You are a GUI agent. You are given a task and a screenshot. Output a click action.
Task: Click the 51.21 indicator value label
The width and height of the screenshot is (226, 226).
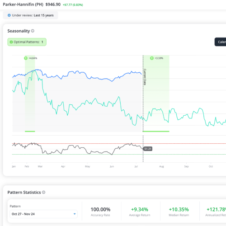[x=148, y=149]
